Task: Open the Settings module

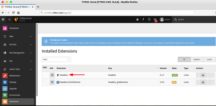Action: click(18, 82)
